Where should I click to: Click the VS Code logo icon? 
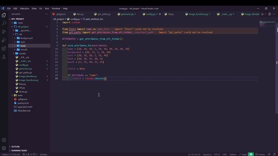[3, 9]
